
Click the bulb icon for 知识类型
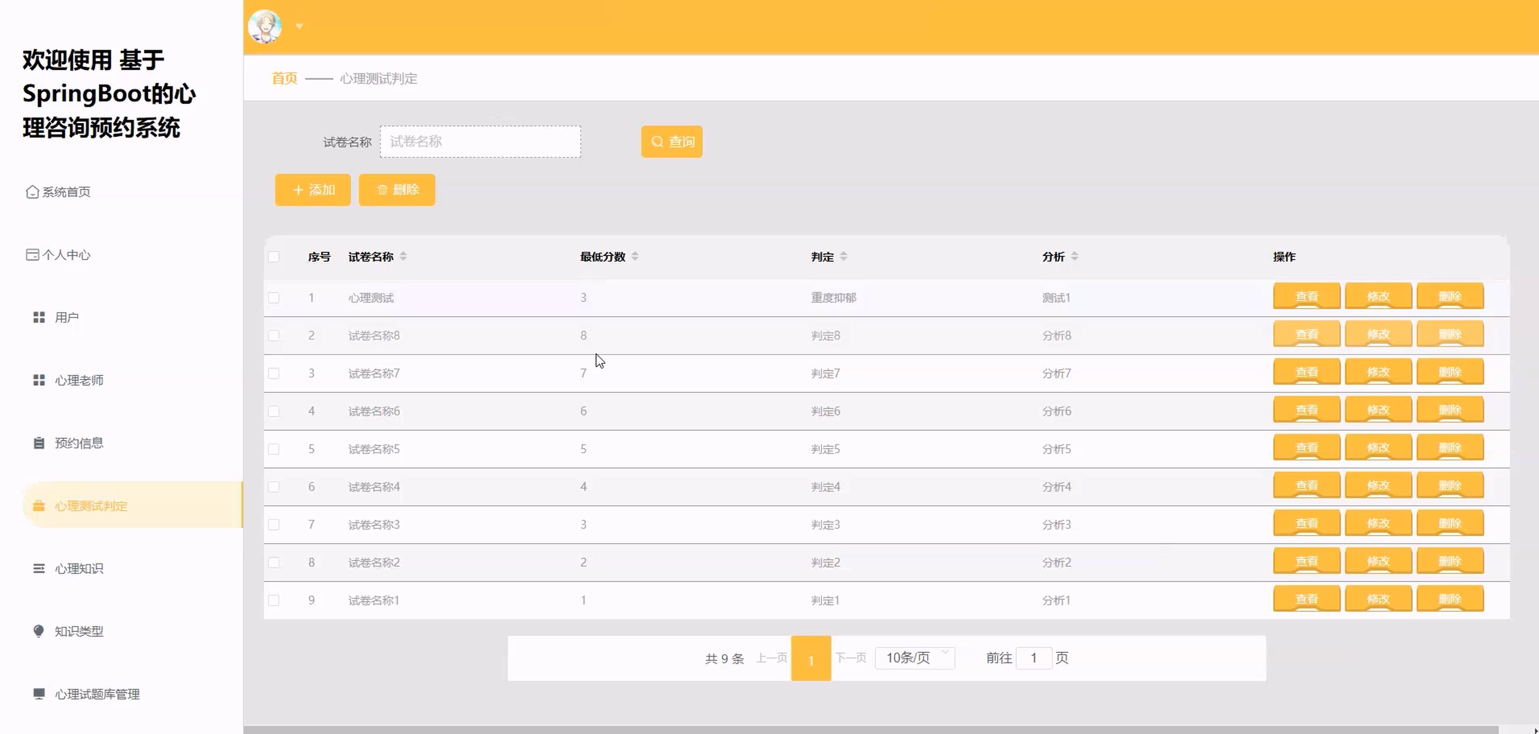click(39, 632)
